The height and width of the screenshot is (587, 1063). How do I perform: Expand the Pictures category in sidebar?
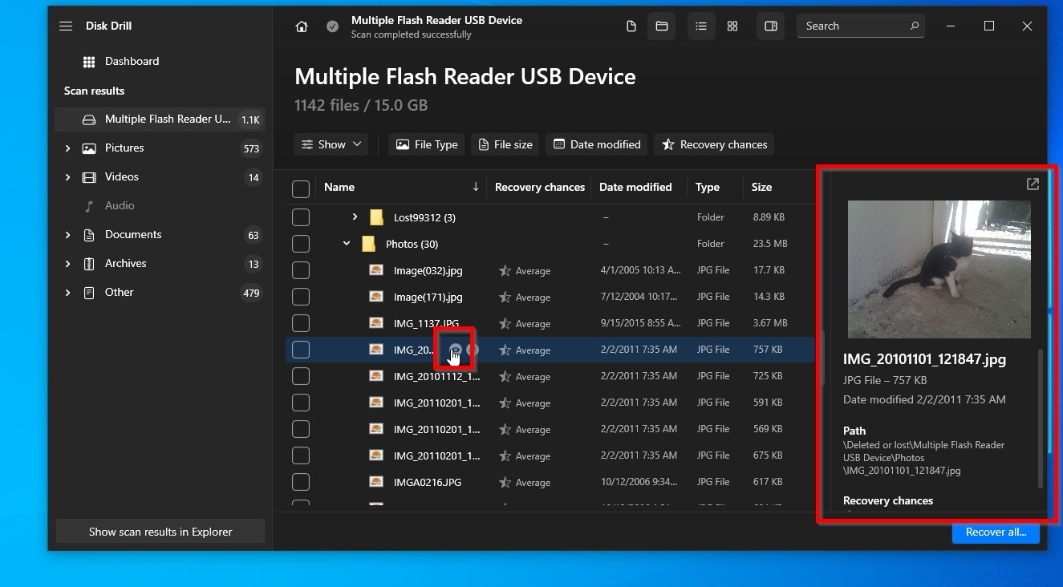tap(67, 148)
